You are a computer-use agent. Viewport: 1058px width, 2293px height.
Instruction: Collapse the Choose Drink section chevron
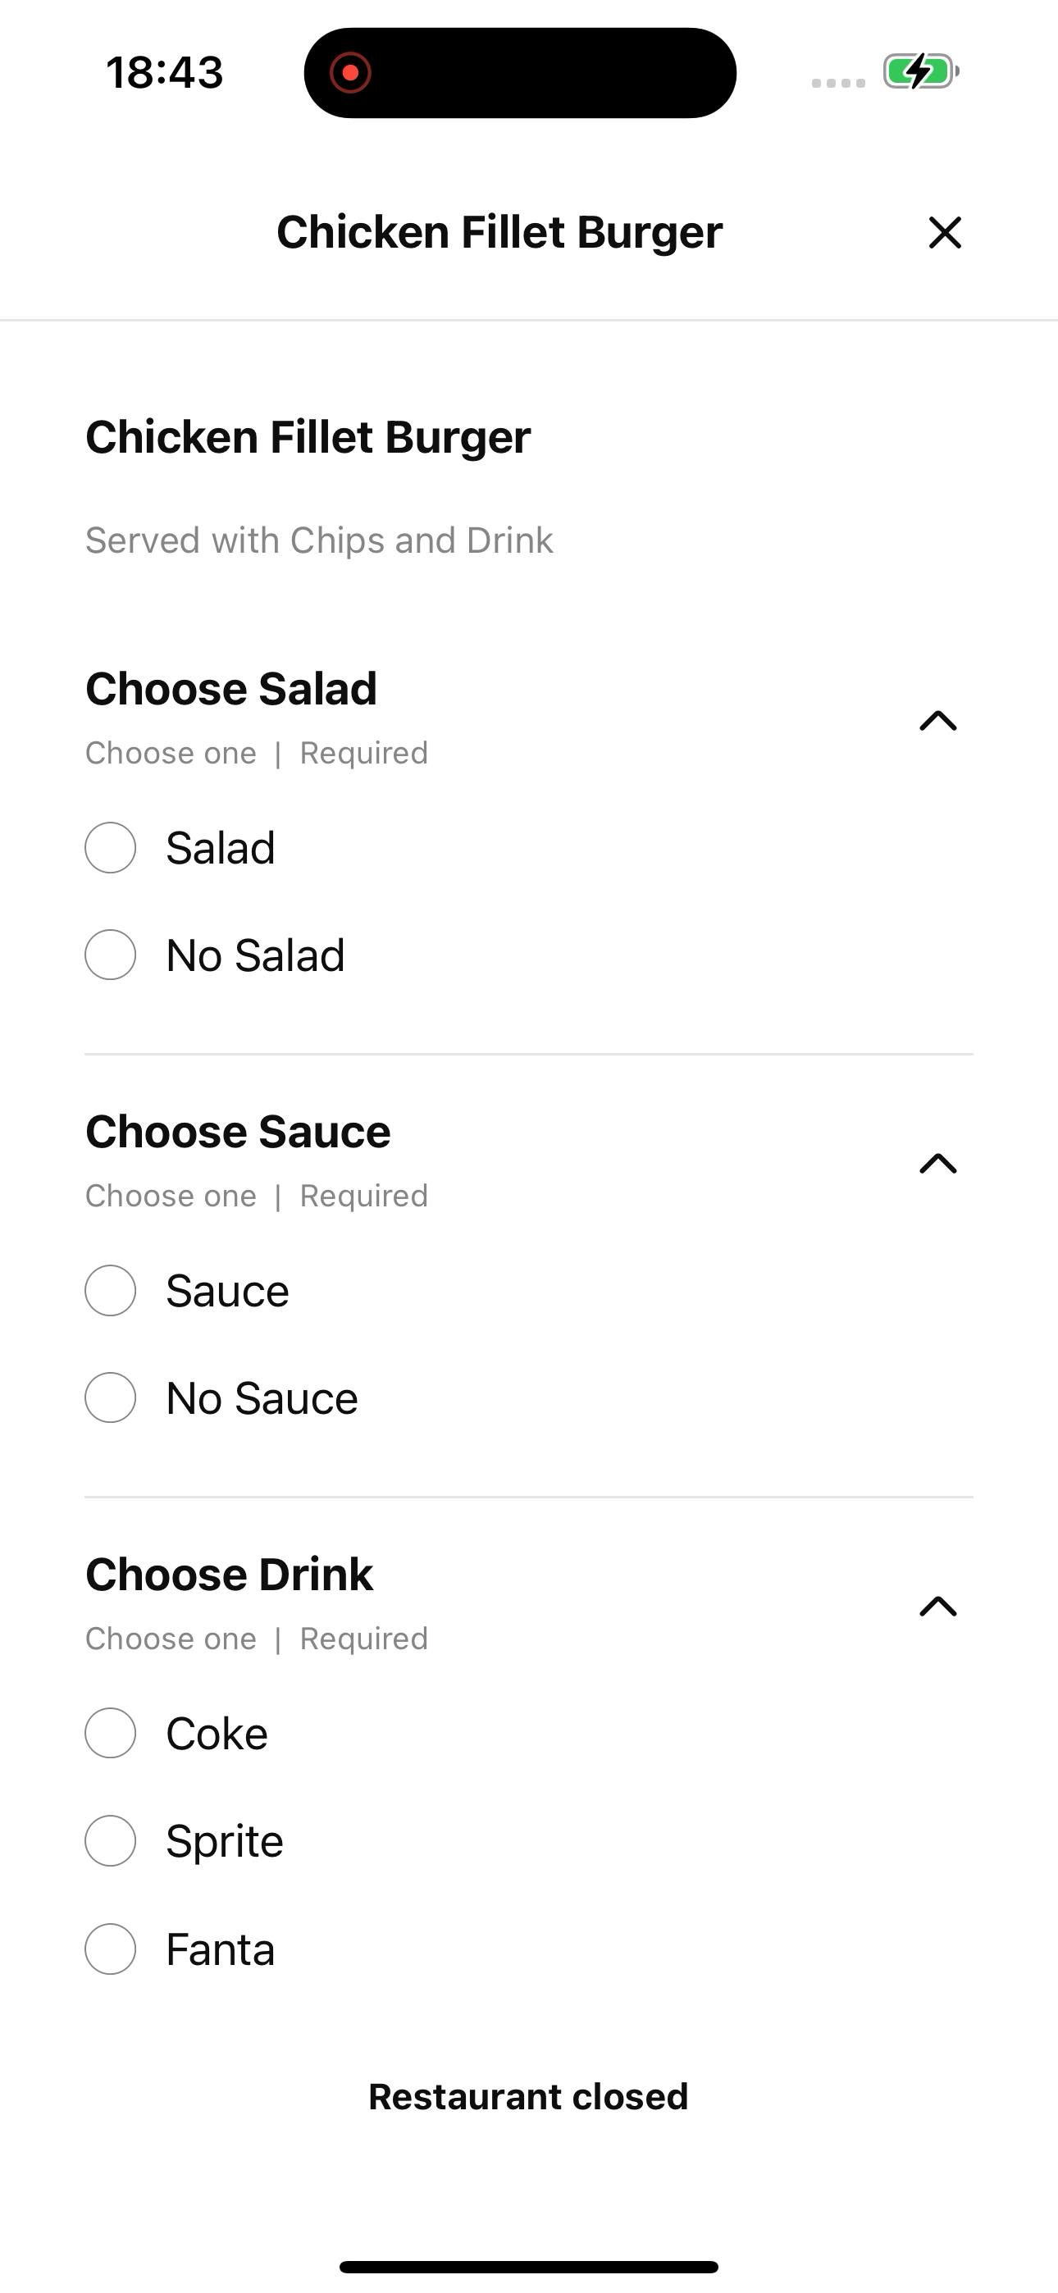click(x=937, y=1606)
